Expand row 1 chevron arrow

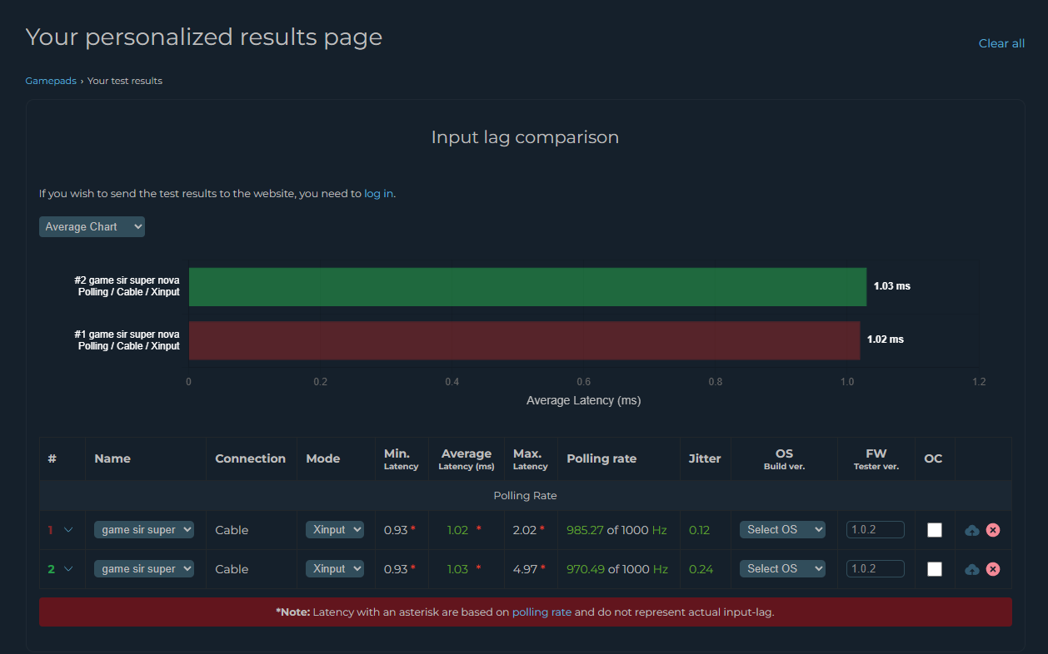(x=68, y=530)
